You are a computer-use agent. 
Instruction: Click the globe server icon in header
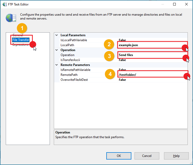(x=11, y=18)
